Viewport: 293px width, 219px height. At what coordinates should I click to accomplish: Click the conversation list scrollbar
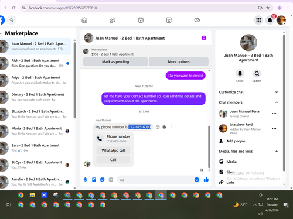click(74, 80)
